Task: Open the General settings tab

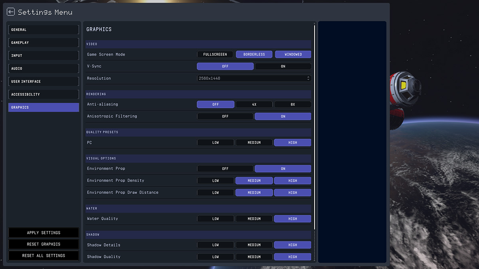Action: 44,30
